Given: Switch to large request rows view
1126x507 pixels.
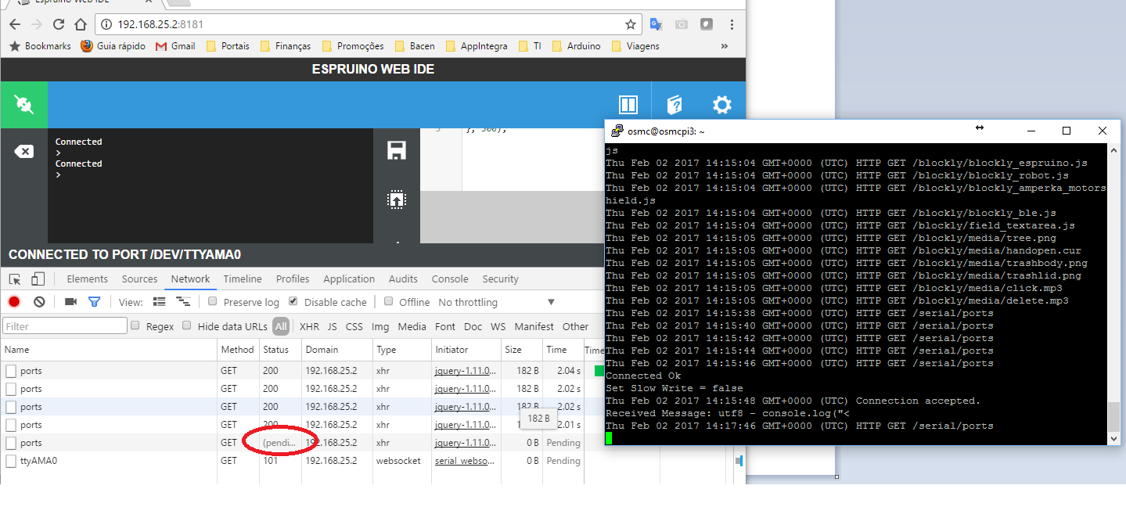Looking at the screenshot, I should 160,302.
